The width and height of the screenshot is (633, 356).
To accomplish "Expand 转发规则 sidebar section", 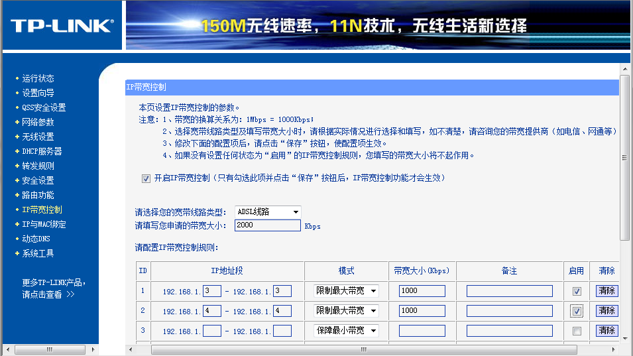I will tap(38, 166).
